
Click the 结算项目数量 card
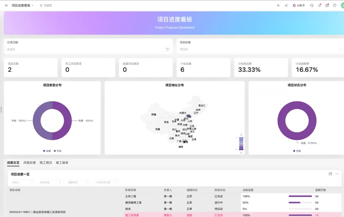tap(146, 67)
